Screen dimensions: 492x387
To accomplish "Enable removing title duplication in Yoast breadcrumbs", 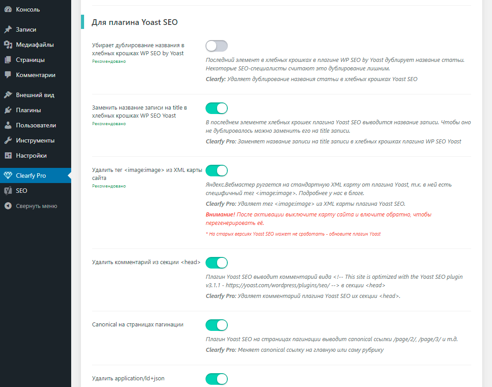I will tap(217, 46).
